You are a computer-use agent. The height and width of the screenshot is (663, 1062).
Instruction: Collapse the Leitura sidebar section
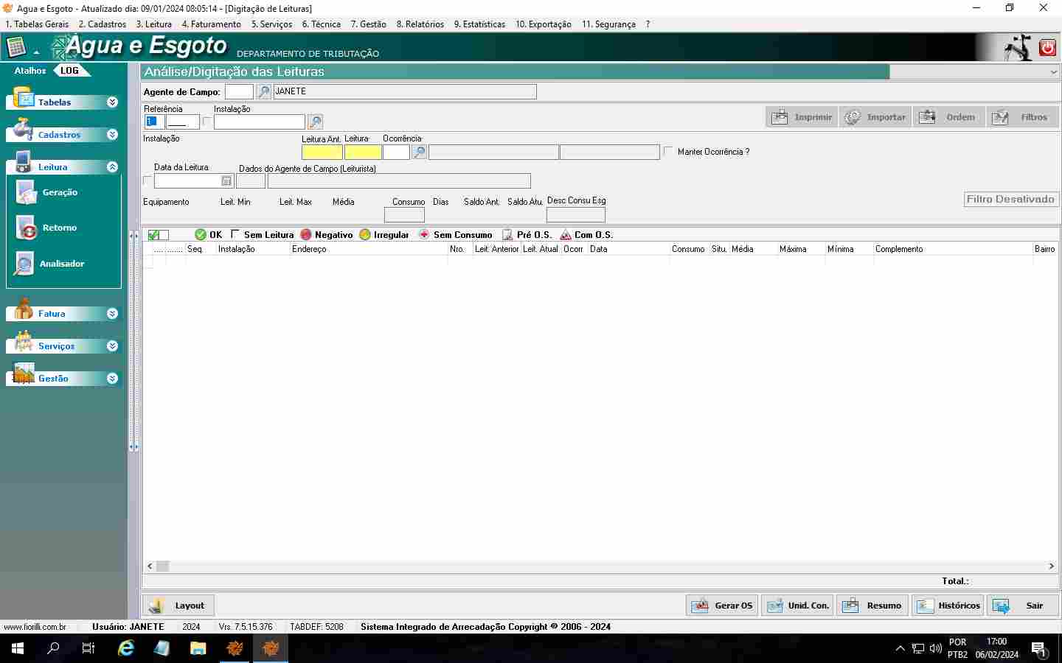tap(112, 167)
